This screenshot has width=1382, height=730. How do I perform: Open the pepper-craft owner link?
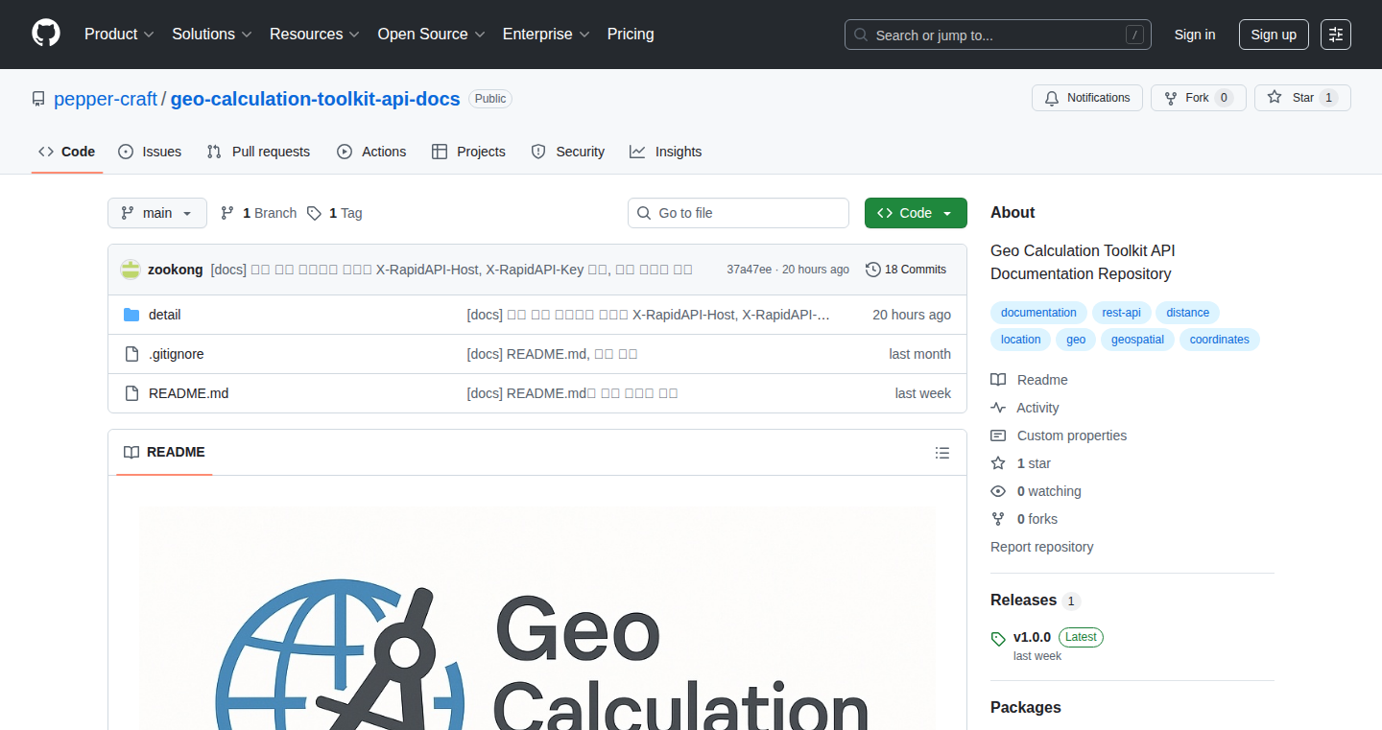click(106, 99)
